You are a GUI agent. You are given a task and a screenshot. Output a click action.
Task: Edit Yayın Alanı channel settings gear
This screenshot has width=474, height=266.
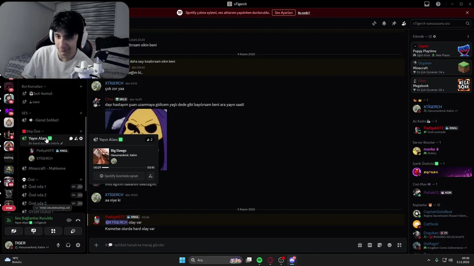[x=81, y=139]
